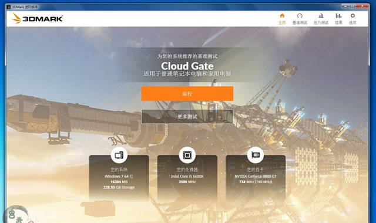Open the 更多测试 (More tests) button
The image size is (376, 223).
(187, 117)
